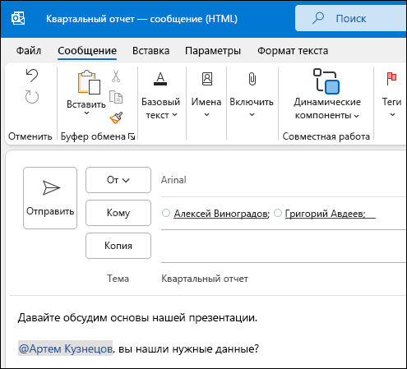Click the Тема label
The width and height of the screenshot is (407, 369).
pos(118,279)
